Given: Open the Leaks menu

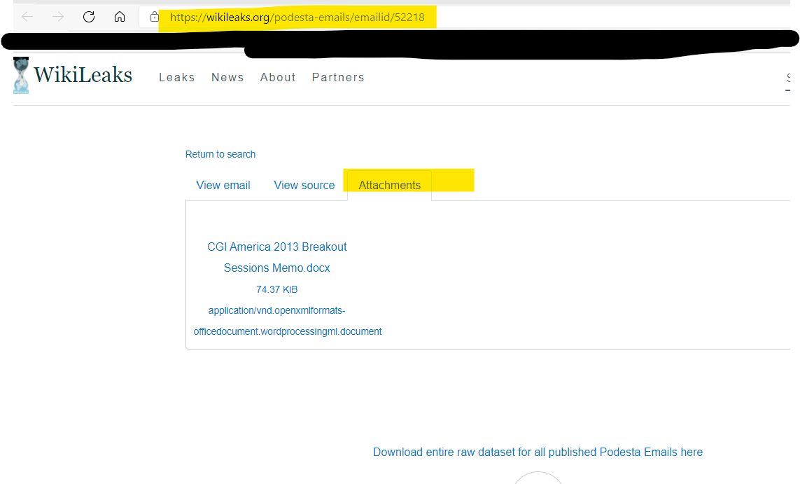Looking at the screenshot, I should click(x=176, y=77).
